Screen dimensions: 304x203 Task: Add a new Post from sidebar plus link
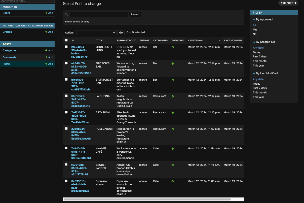[x=49, y=64]
